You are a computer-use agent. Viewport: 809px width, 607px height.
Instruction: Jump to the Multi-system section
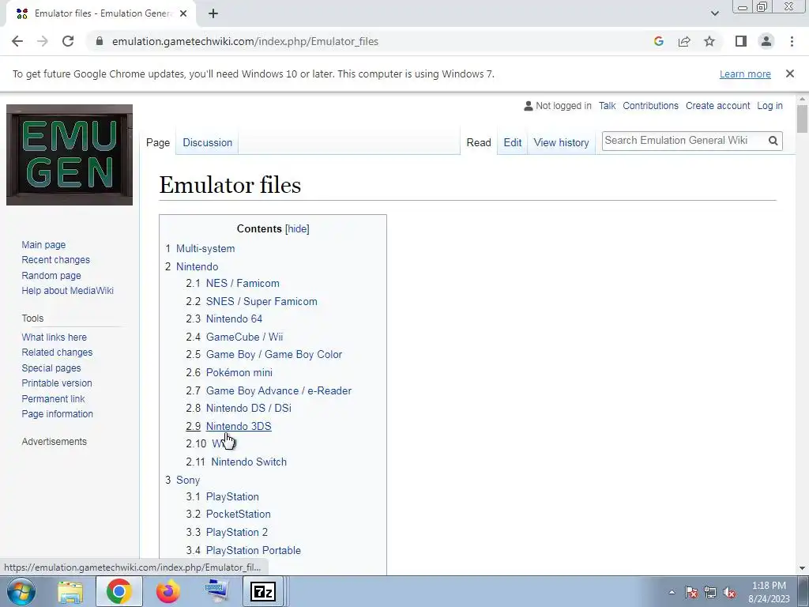coord(205,248)
